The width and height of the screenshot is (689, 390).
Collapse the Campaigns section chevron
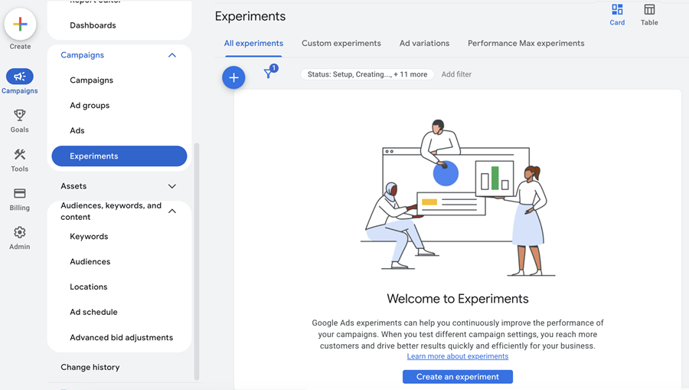[172, 55]
